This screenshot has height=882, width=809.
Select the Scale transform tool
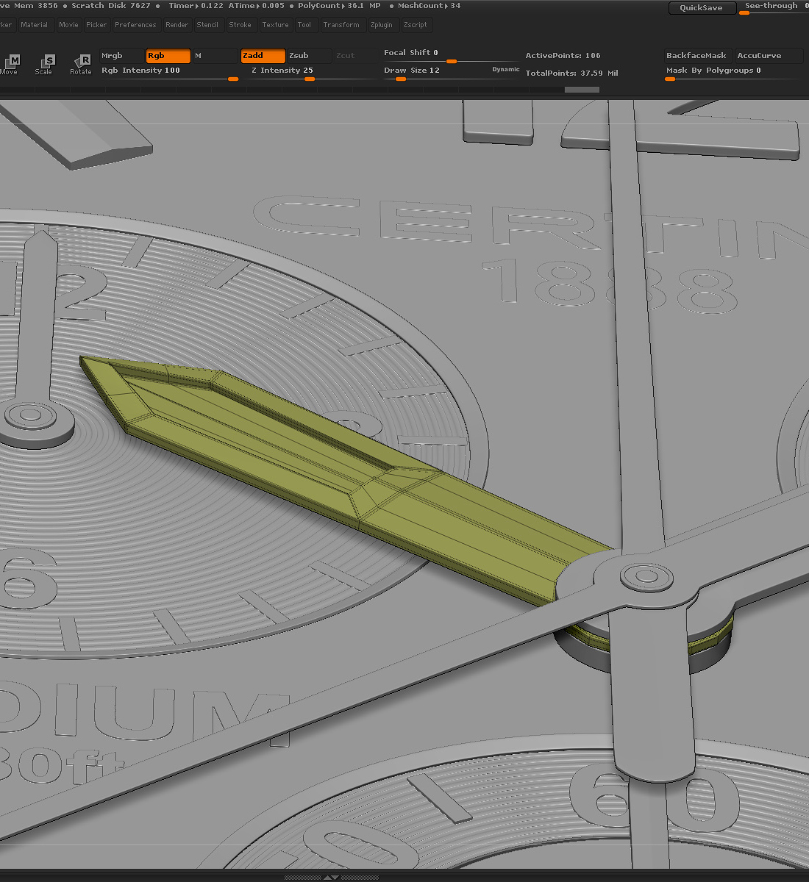(44, 64)
